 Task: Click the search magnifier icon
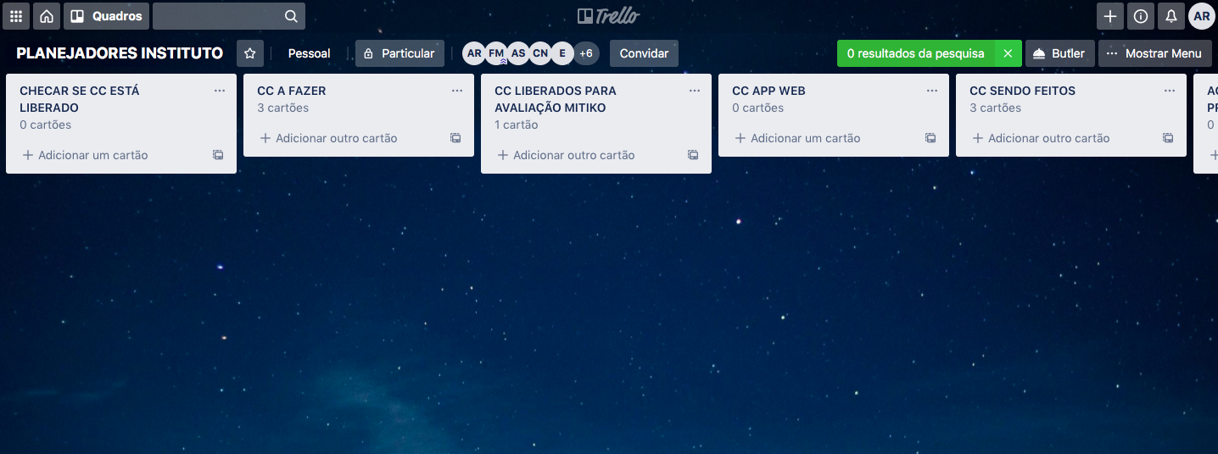(291, 16)
